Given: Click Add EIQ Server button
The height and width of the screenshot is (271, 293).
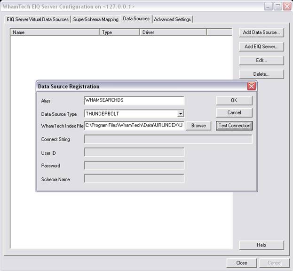Looking at the screenshot, I should (x=261, y=47).
